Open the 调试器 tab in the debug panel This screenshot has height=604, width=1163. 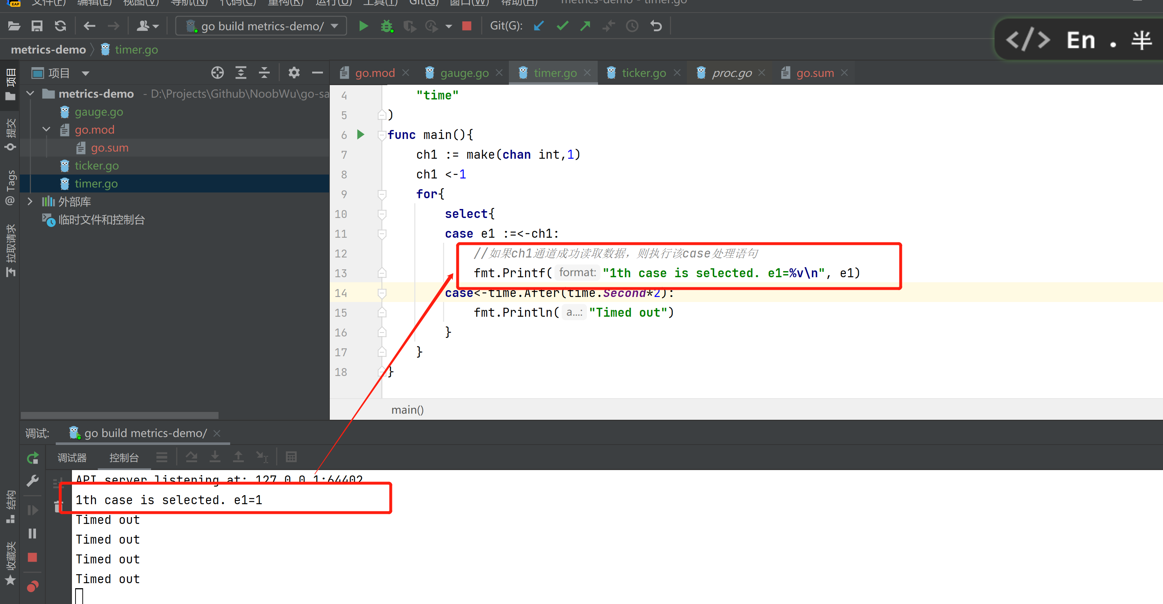(x=72, y=457)
